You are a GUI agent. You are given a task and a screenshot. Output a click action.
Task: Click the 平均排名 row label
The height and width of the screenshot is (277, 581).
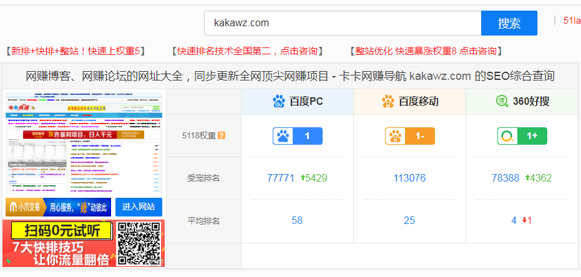[x=203, y=221]
